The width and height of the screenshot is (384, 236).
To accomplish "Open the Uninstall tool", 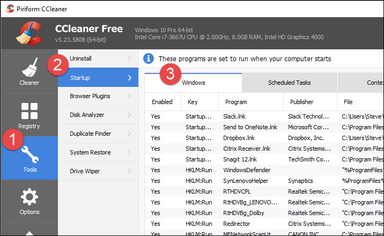I will point(98,58).
